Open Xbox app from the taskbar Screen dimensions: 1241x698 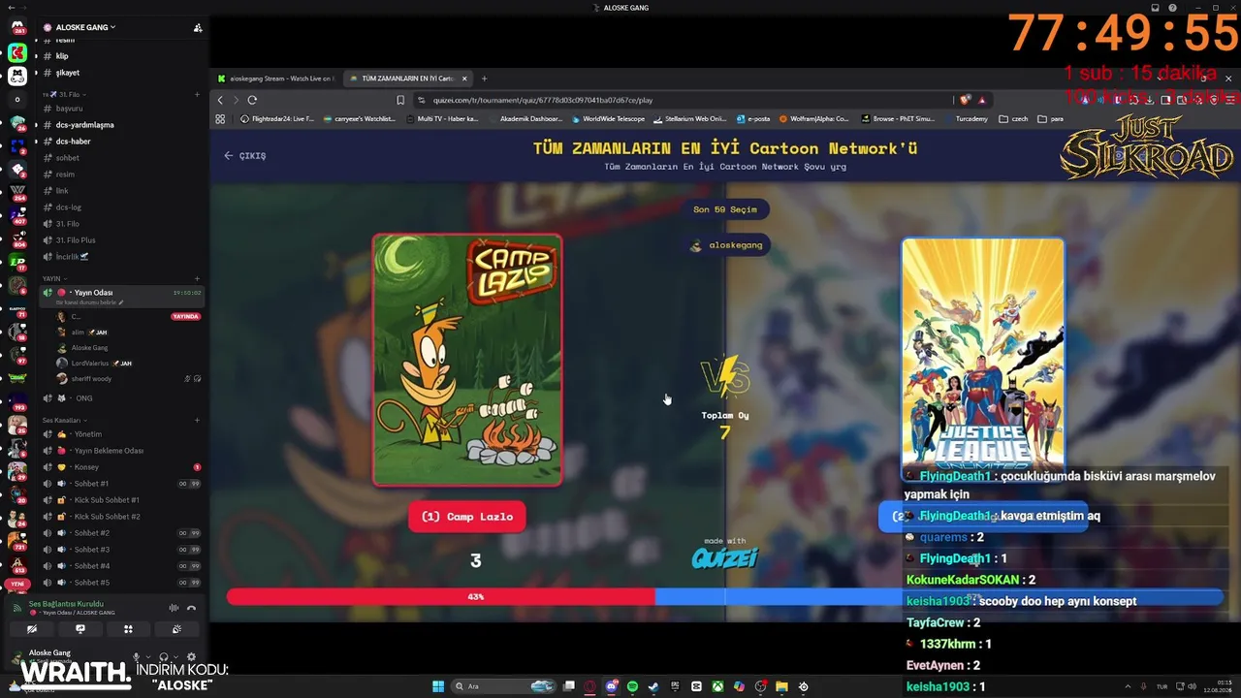[x=717, y=686]
